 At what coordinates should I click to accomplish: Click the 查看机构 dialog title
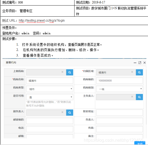click(x=11, y=62)
